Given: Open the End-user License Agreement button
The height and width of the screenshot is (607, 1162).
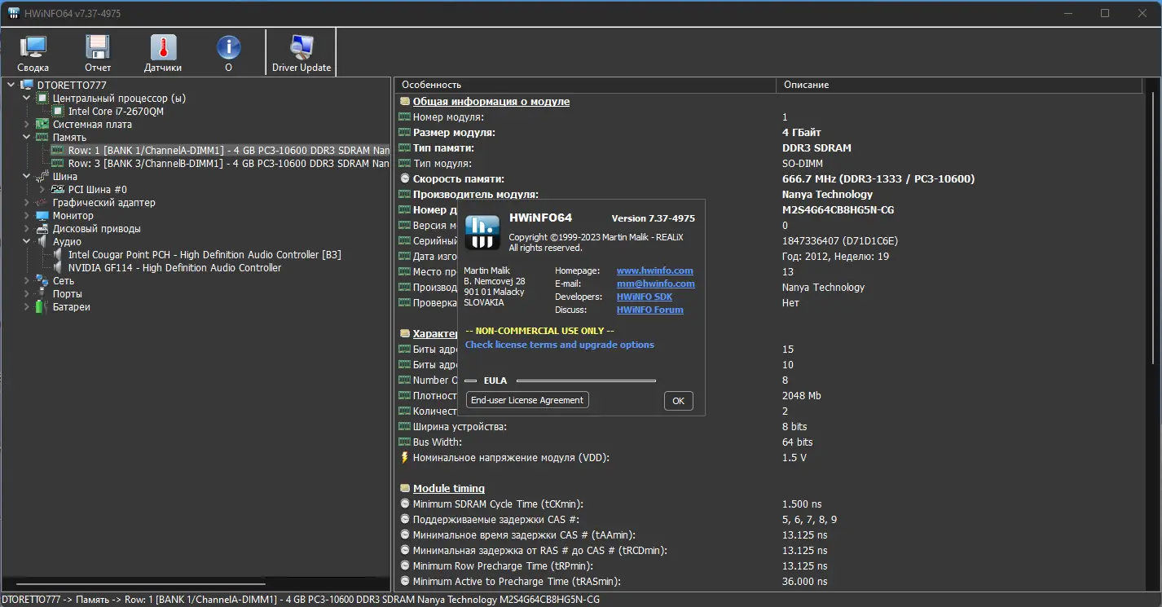Looking at the screenshot, I should (x=527, y=400).
